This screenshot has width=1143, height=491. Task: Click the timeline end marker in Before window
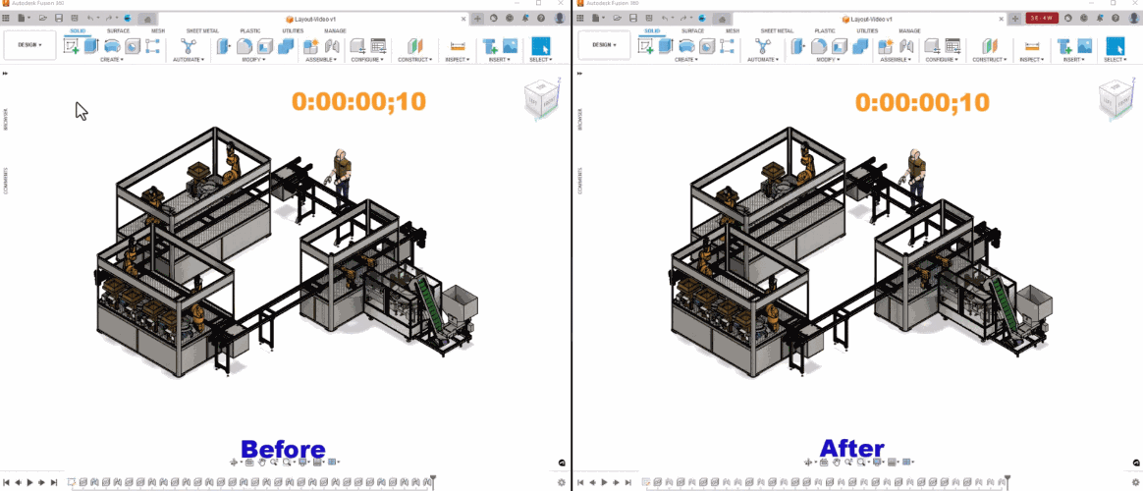[x=434, y=480]
